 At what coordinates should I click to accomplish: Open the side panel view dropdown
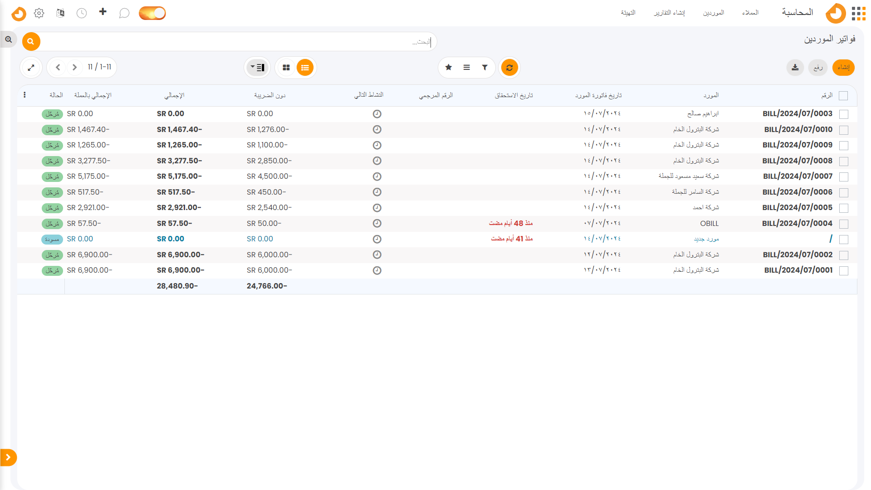(258, 68)
